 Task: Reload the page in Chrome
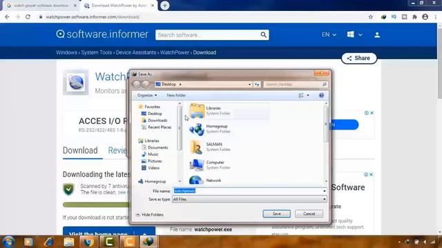tap(28, 17)
